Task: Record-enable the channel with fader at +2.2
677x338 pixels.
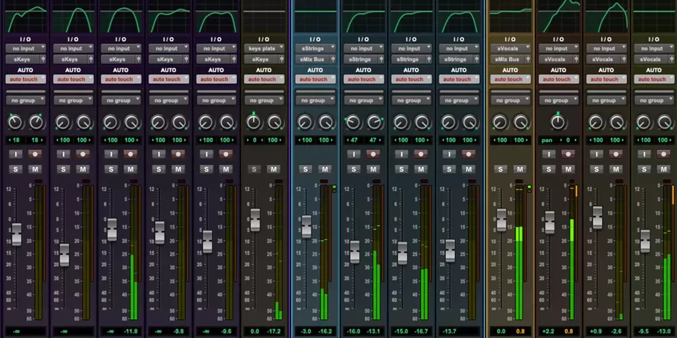Action: pyautogui.click(x=568, y=154)
